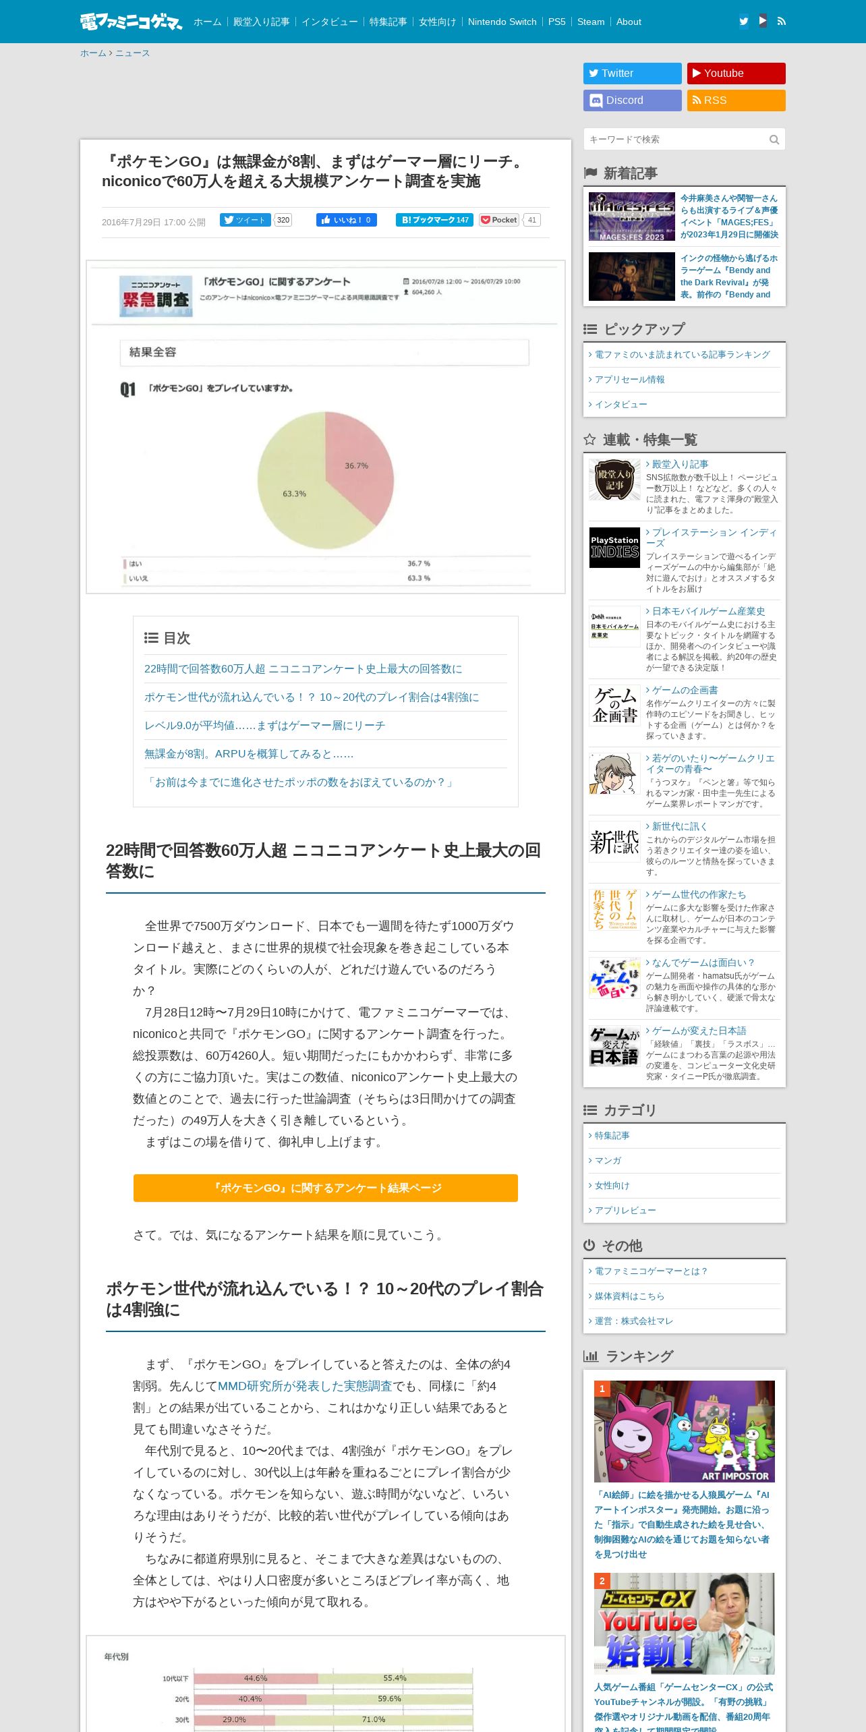Image resolution: width=866 pixels, height=1732 pixels.
Task: Open the 若ゲのいたり manga thumbnail
Action: coord(614,774)
